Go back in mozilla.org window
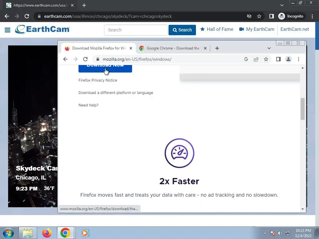 tap(65, 59)
